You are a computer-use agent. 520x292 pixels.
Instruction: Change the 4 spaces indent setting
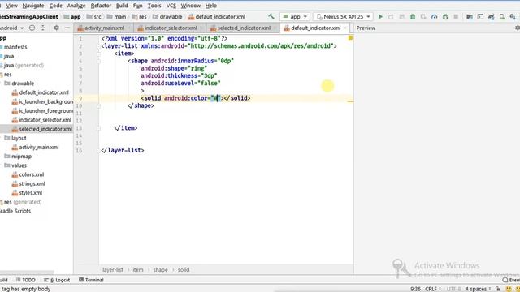(478, 289)
